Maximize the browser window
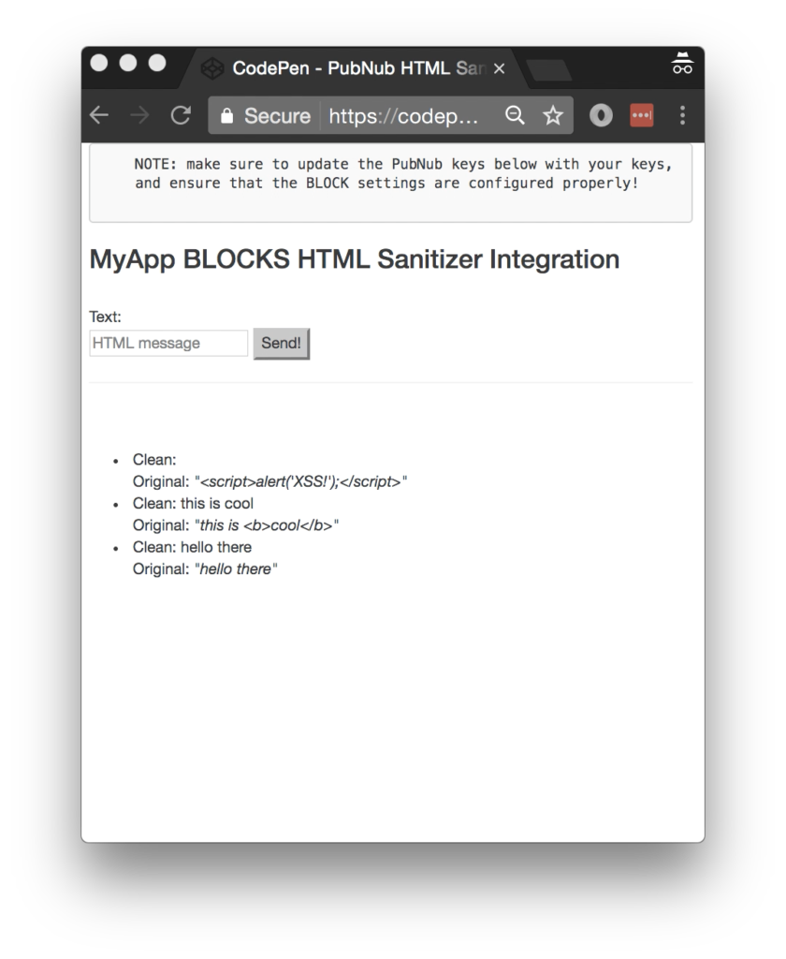 pyautogui.click(x=157, y=63)
